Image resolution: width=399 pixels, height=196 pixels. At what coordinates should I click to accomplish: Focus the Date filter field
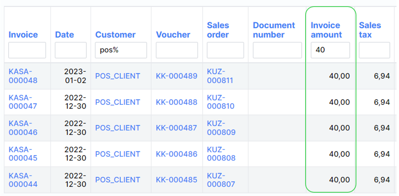(x=71, y=50)
